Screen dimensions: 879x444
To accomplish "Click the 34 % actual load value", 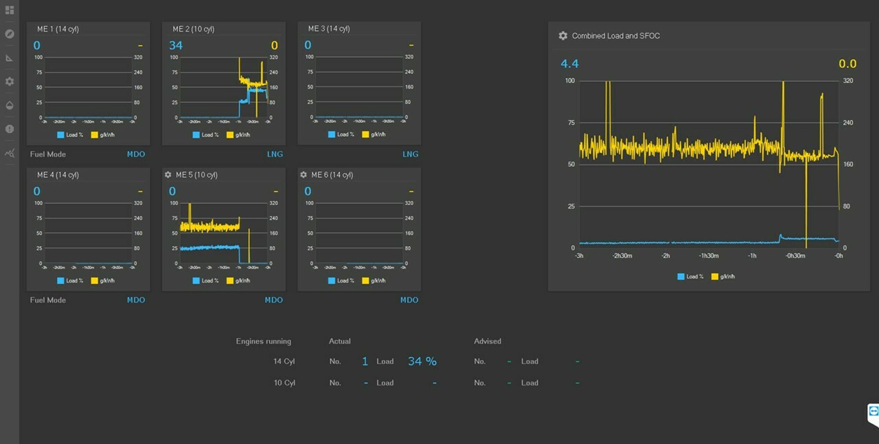I will 422,361.
